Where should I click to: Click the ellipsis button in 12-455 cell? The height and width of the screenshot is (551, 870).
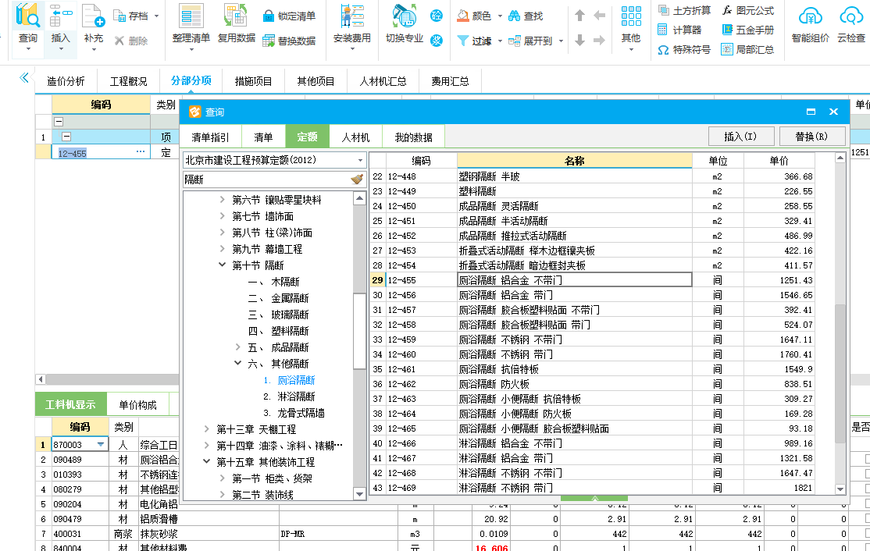click(141, 151)
